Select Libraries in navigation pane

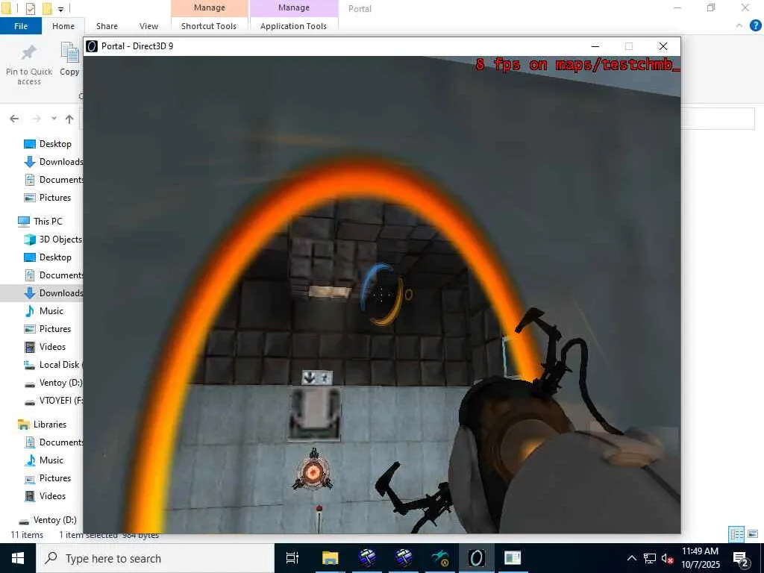(42, 425)
